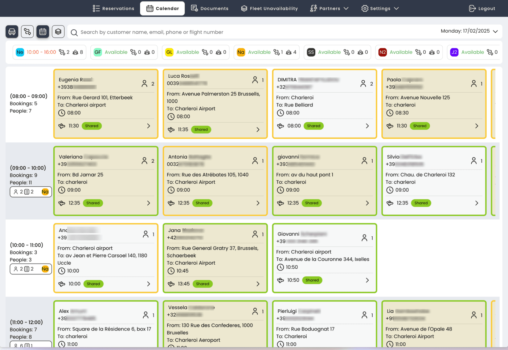The image size is (508, 350).
Task: Click clock icon on Paola booking card
Action: [390, 113]
